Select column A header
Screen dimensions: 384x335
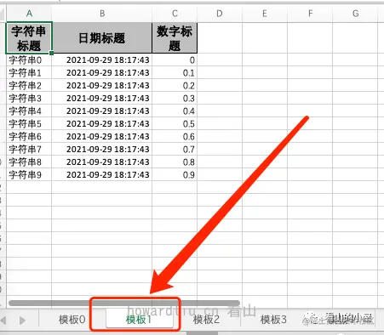point(29,14)
